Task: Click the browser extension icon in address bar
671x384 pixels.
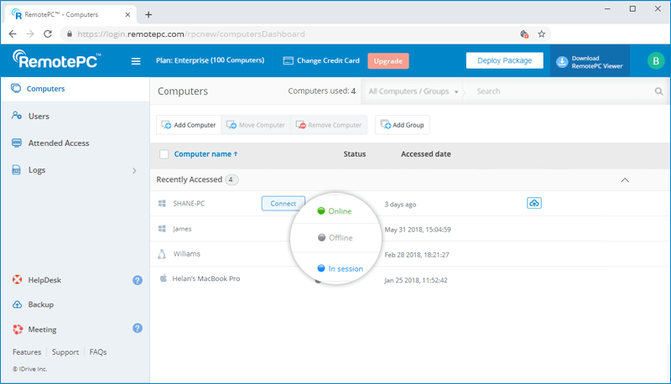Action: point(524,34)
